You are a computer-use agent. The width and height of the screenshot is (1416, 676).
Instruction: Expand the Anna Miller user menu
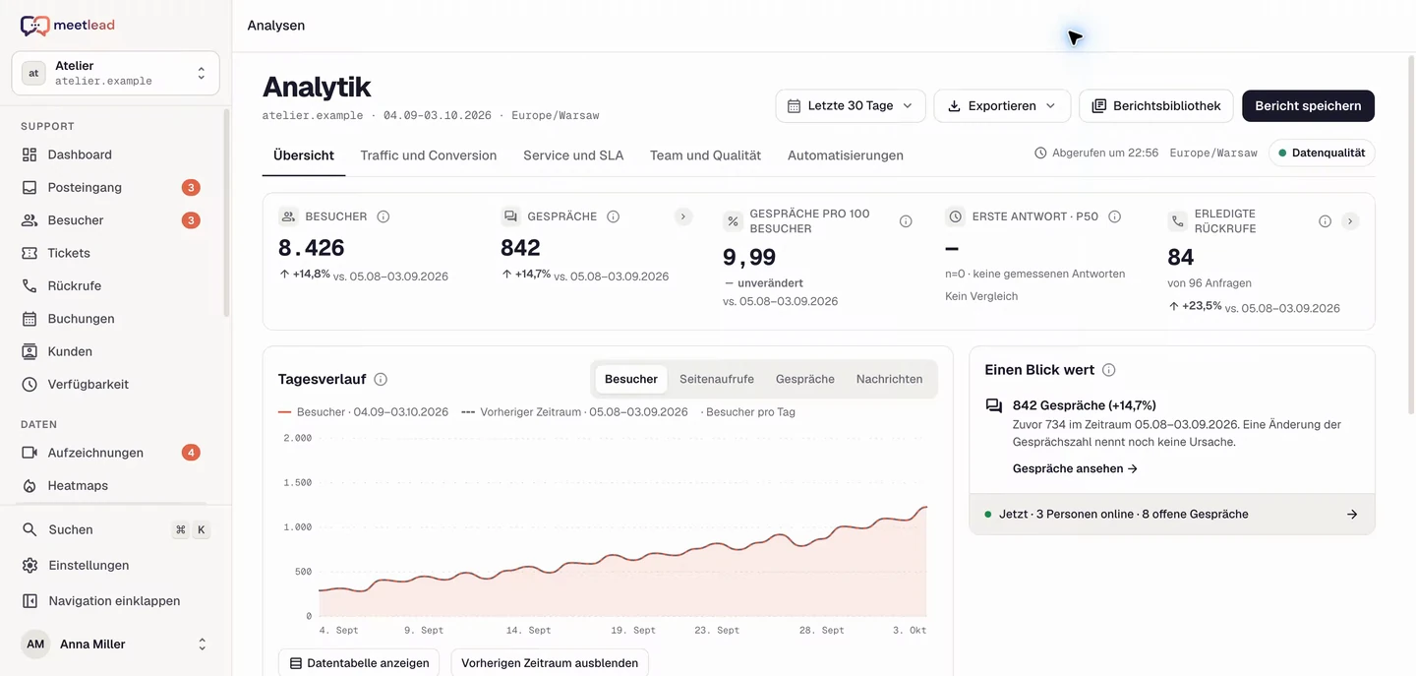[x=116, y=644]
